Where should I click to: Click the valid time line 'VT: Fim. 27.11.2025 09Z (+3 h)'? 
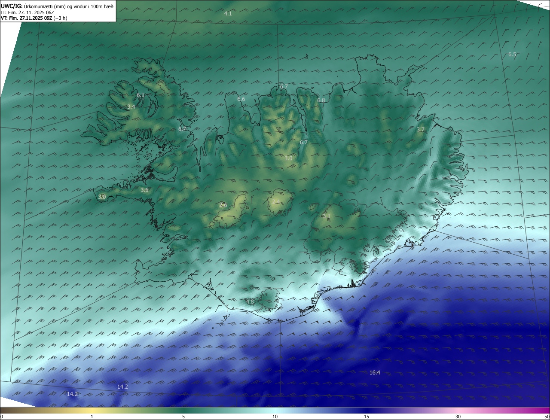34,18
